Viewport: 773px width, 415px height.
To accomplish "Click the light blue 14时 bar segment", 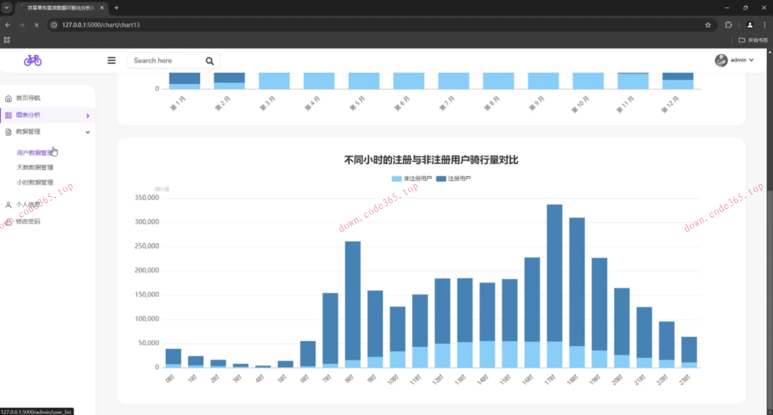I will [x=487, y=354].
